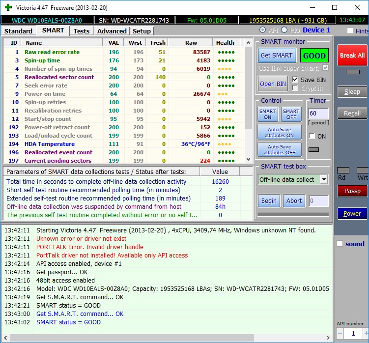Toggle the Crypt it checkbox

coord(295,88)
